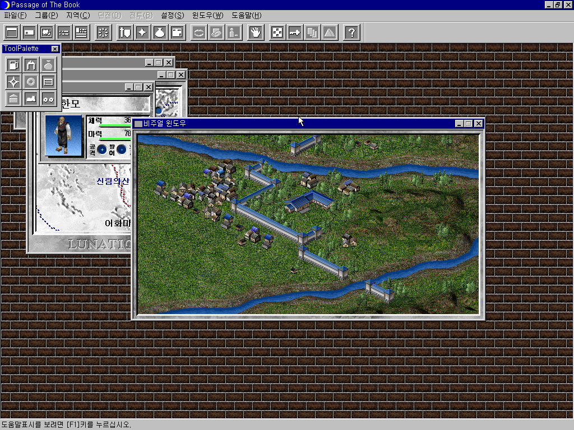This screenshot has height=430, width=574.
Task: Open the 지역(C) menu
Action: click(x=78, y=15)
